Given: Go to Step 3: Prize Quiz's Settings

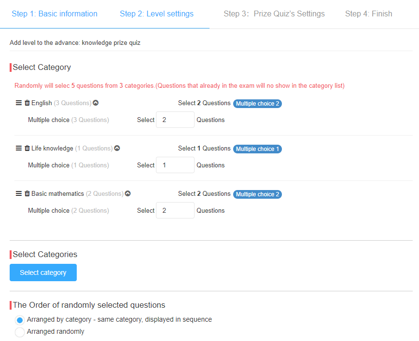Looking at the screenshot, I should tap(274, 14).
